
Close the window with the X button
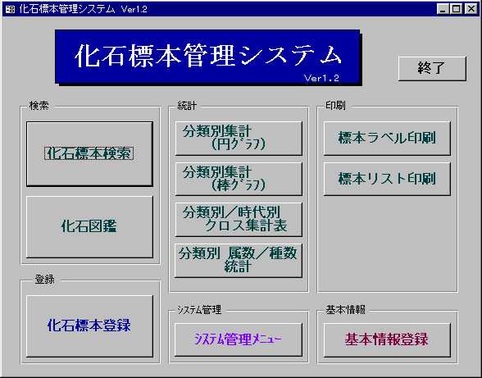pyautogui.click(x=471, y=9)
